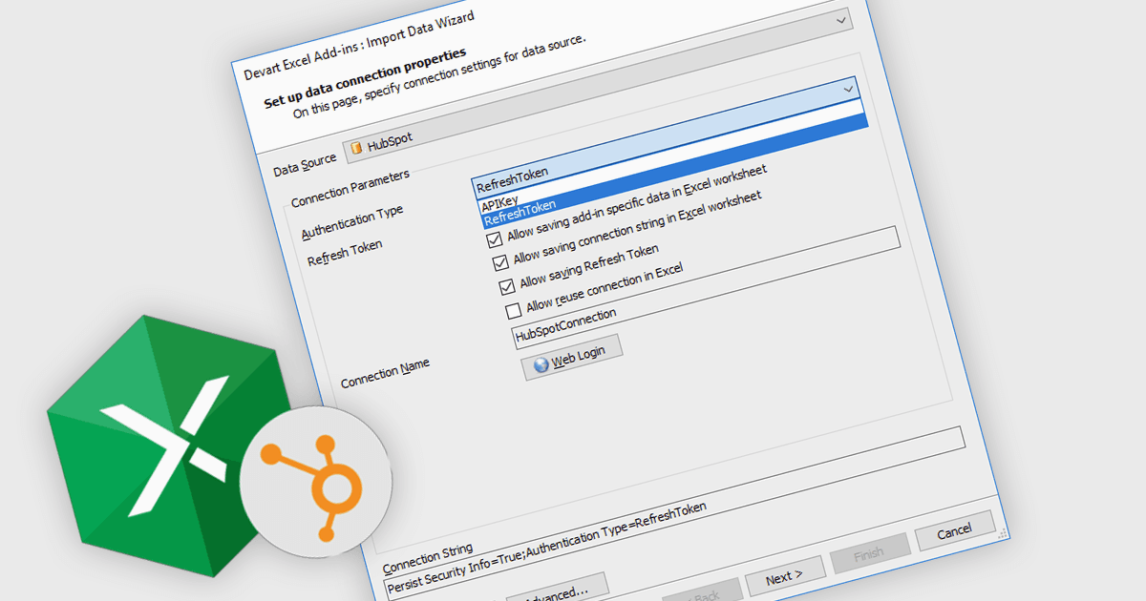This screenshot has height=601, width=1146.
Task: Click the Data Source label
Action: point(305,165)
